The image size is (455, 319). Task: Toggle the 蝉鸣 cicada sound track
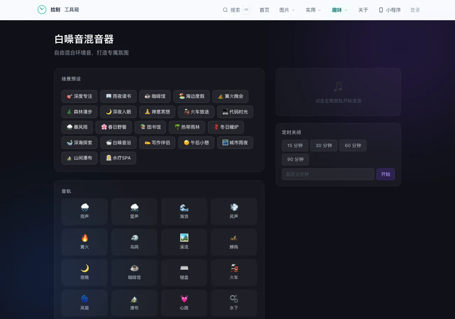(234, 242)
